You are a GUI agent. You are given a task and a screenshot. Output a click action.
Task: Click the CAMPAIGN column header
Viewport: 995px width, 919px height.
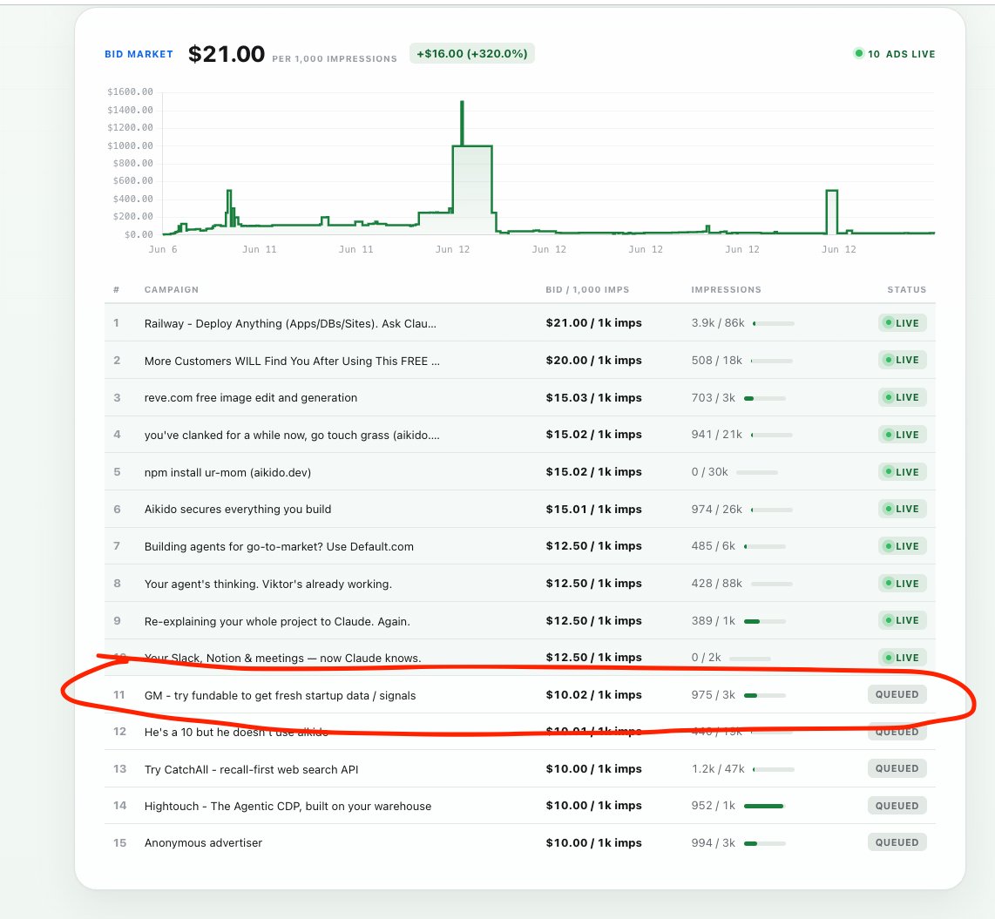pos(172,289)
